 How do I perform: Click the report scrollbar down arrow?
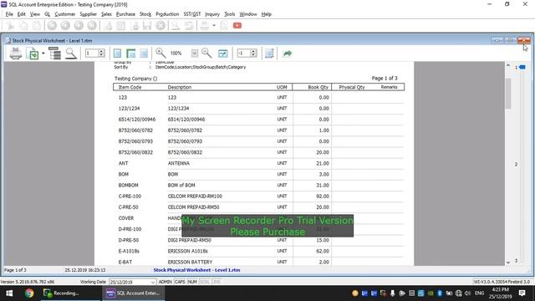508,262
